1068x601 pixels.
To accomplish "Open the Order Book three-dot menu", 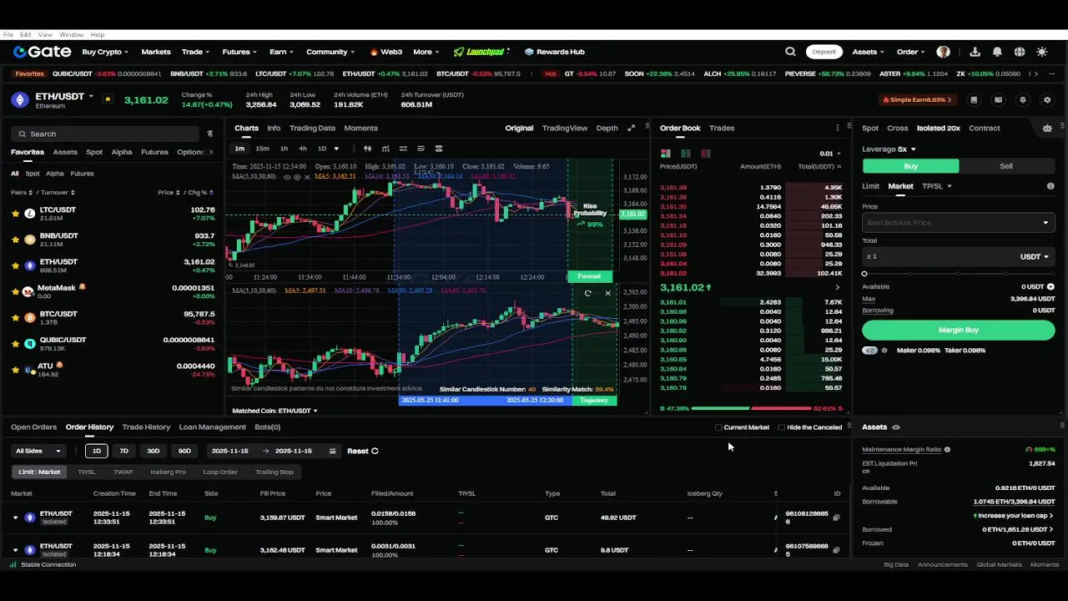I will pos(838,129).
